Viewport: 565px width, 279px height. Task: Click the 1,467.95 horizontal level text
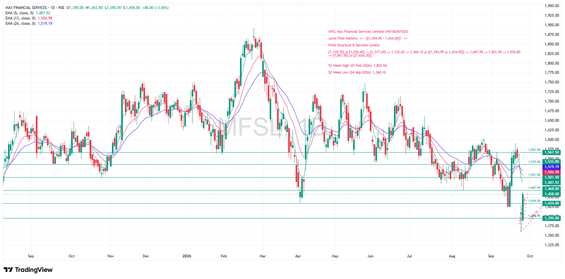[533, 188]
